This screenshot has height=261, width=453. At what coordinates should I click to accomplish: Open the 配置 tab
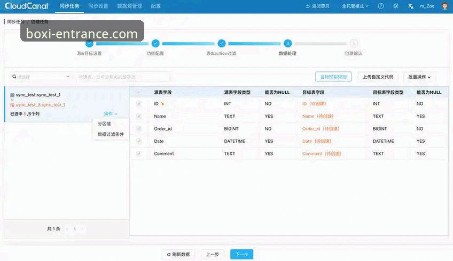(x=156, y=6)
